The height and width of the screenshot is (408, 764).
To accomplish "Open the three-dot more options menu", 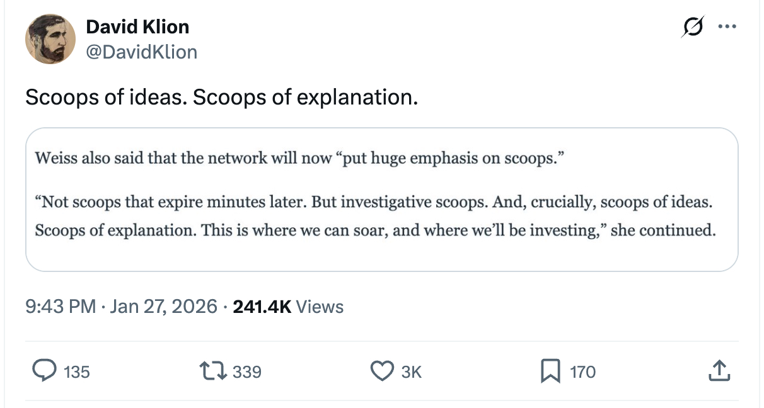I will (x=727, y=28).
